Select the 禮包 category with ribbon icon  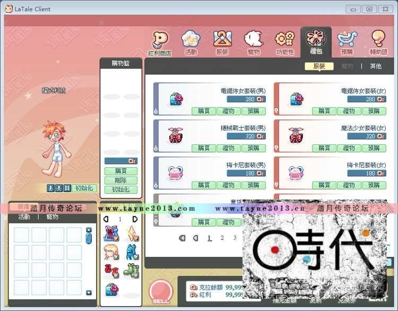pyautogui.click(x=316, y=42)
